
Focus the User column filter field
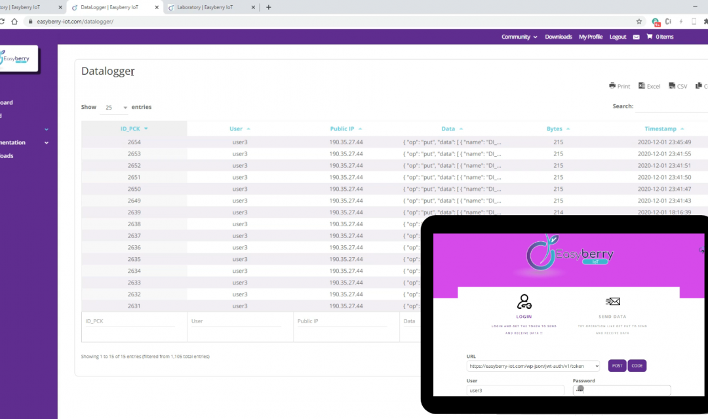tap(236, 321)
